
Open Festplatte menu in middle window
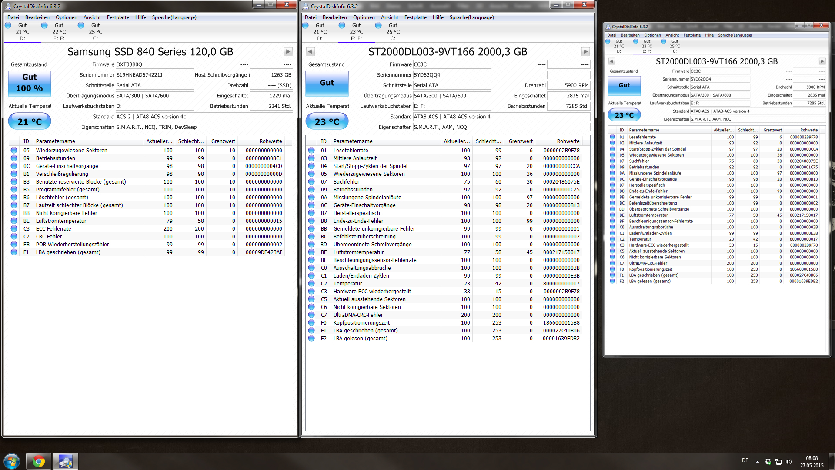click(x=415, y=17)
